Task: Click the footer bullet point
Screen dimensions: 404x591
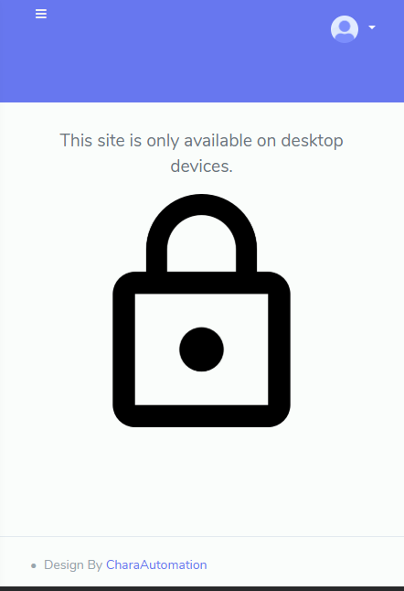Action: (x=34, y=565)
